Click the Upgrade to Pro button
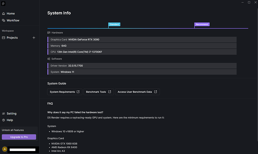This screenshot has width=258, height=154. tap(19, 137)
